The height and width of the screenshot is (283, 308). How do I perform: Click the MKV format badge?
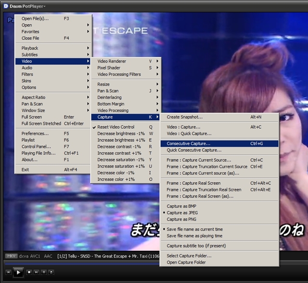[x=11, y=256]
